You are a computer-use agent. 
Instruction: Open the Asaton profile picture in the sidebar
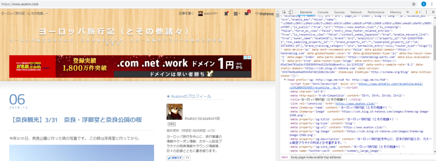(x=174, y=112)
